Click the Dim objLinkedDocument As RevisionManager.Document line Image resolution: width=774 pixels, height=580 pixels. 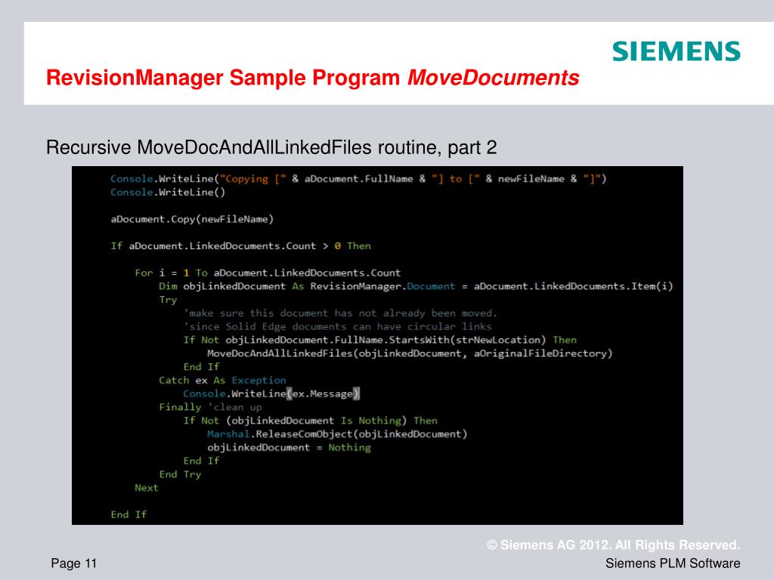coord(416,286)
